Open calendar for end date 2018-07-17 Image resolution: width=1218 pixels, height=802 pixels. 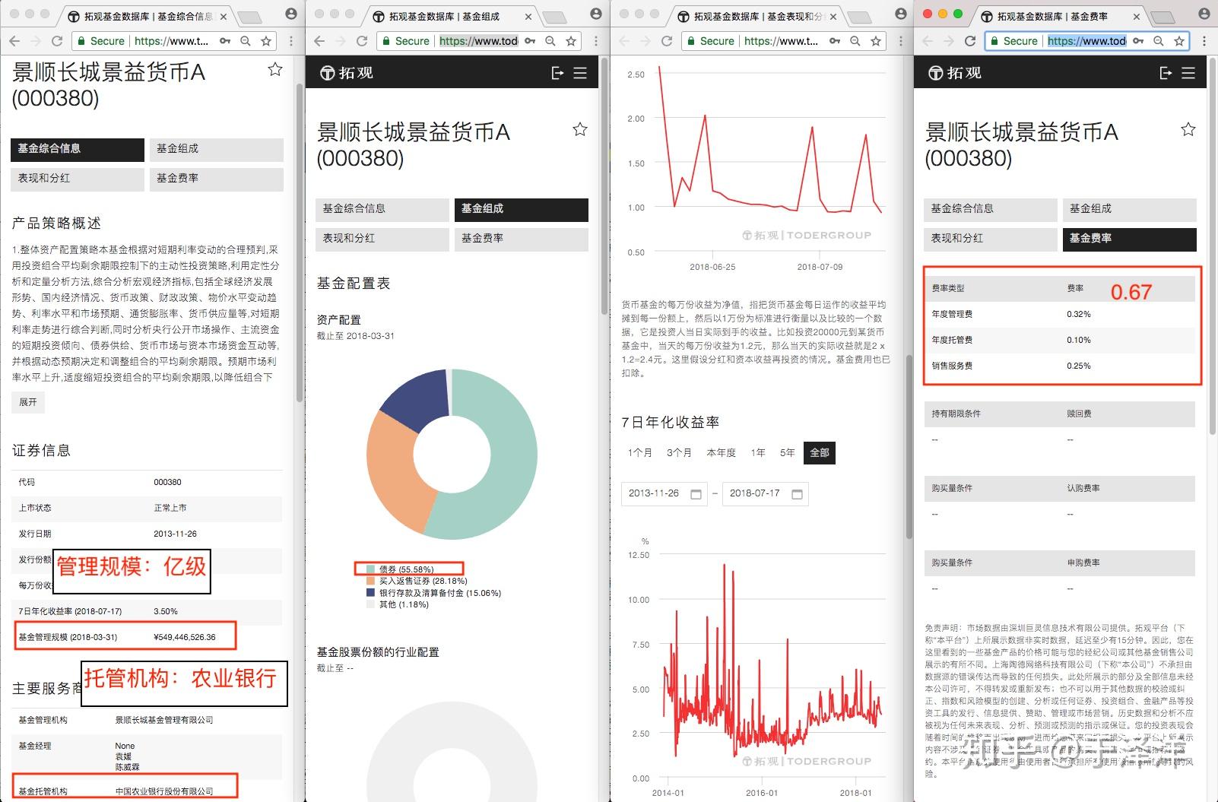click(x=797, y=494)
